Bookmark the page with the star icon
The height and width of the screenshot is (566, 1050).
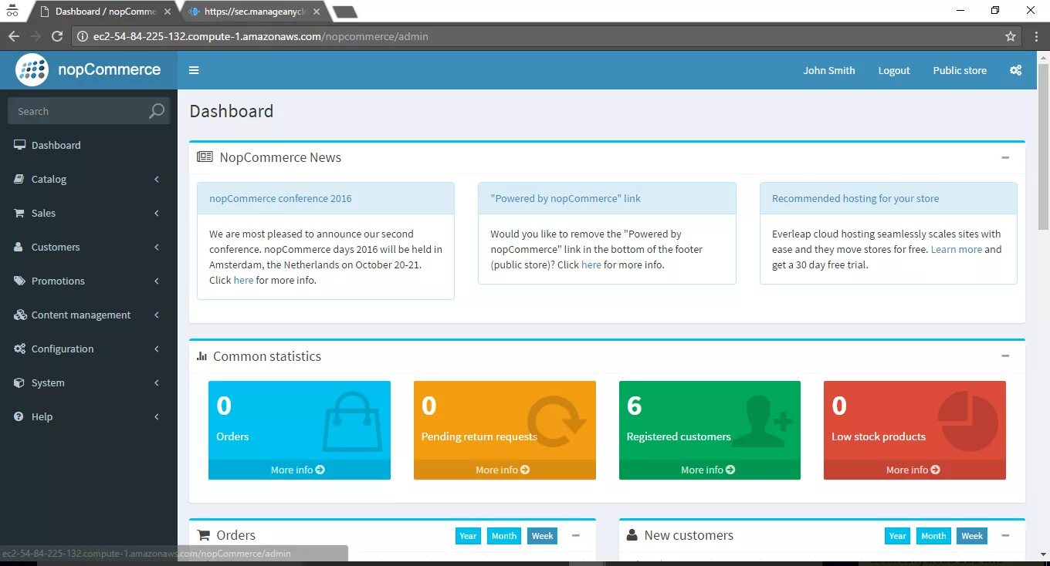tap(1011, 36)
